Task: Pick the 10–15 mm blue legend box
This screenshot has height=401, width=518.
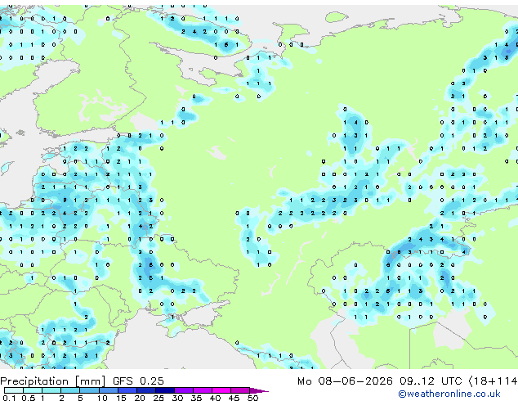Action: (x=109, y=390)
